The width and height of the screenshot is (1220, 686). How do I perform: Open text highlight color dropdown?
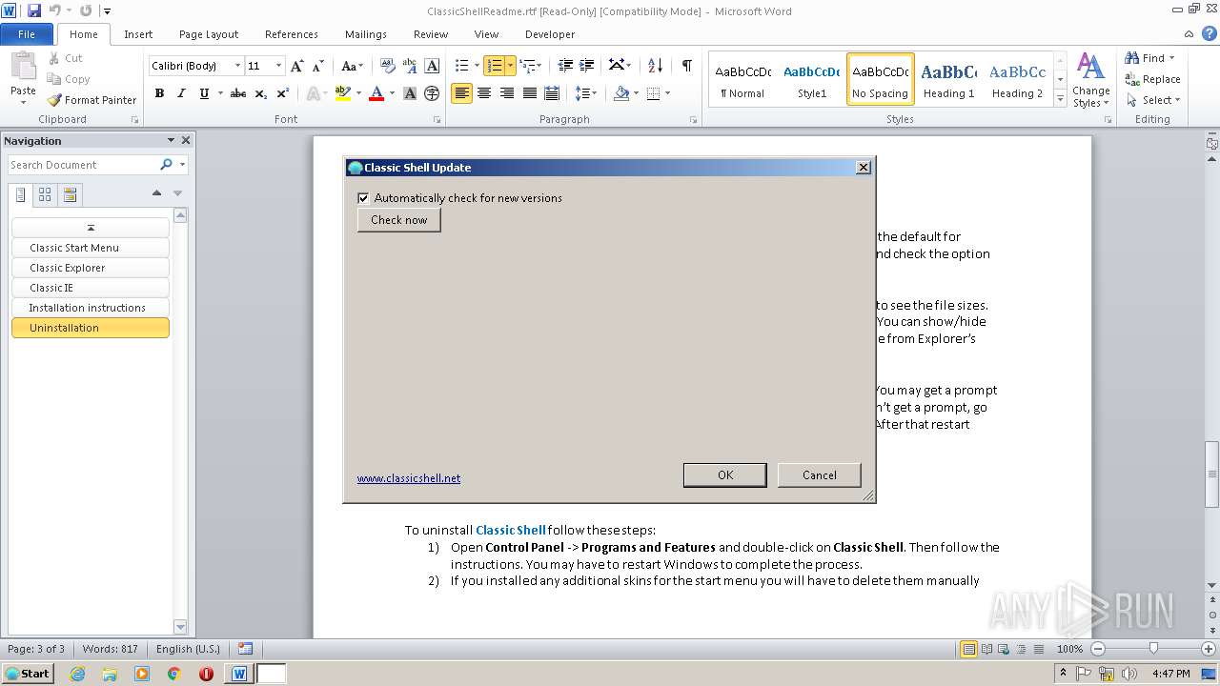(x=359, y=93)
